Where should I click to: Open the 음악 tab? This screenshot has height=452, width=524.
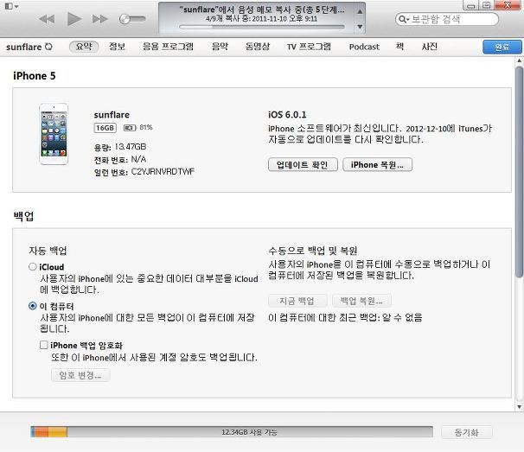220,47
